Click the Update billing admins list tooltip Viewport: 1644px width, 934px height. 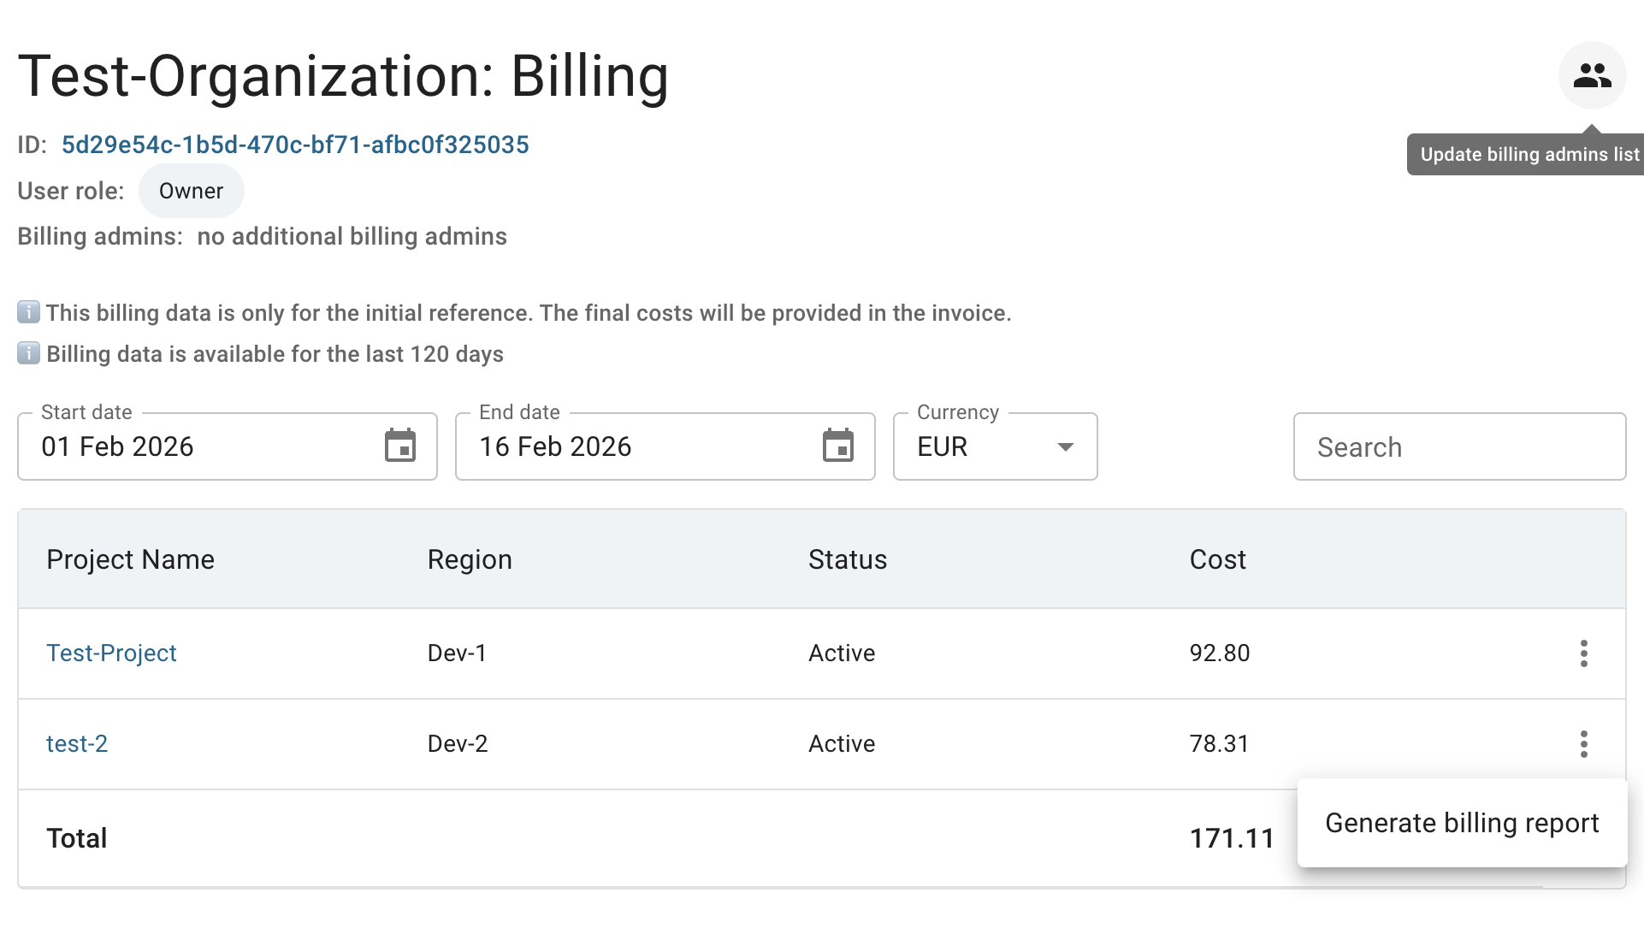click(x=1528, y=155)
